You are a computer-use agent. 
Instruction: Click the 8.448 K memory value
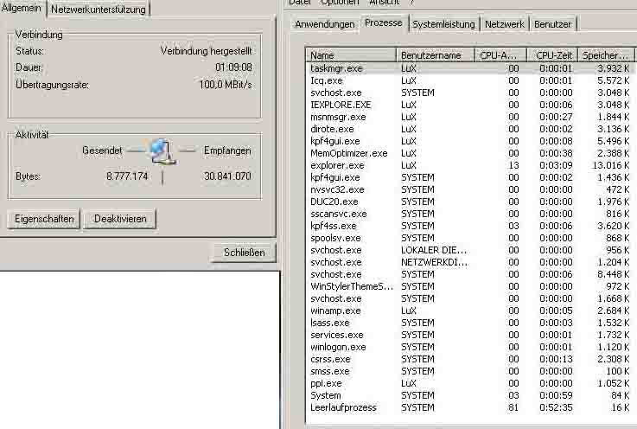click(613, 274)
